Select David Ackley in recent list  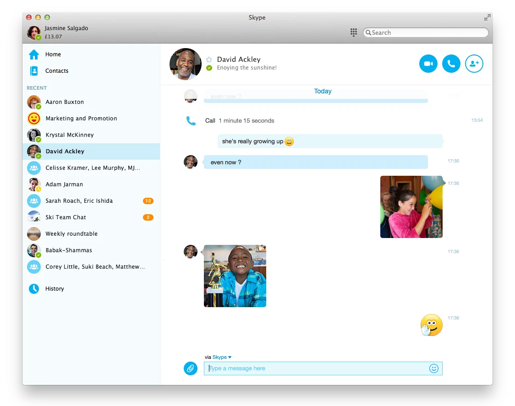[x=91, y=152]
